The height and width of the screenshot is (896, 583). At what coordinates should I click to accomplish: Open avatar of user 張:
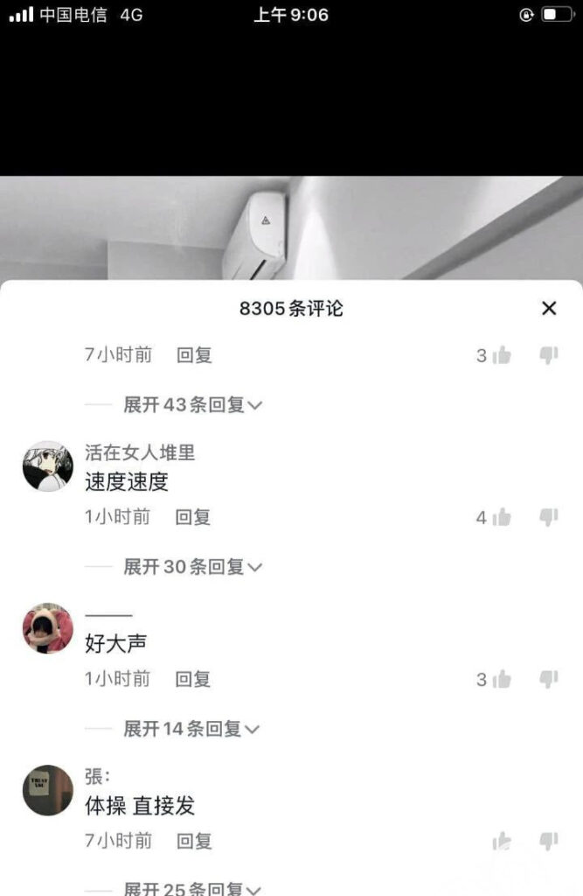point(48,790)
